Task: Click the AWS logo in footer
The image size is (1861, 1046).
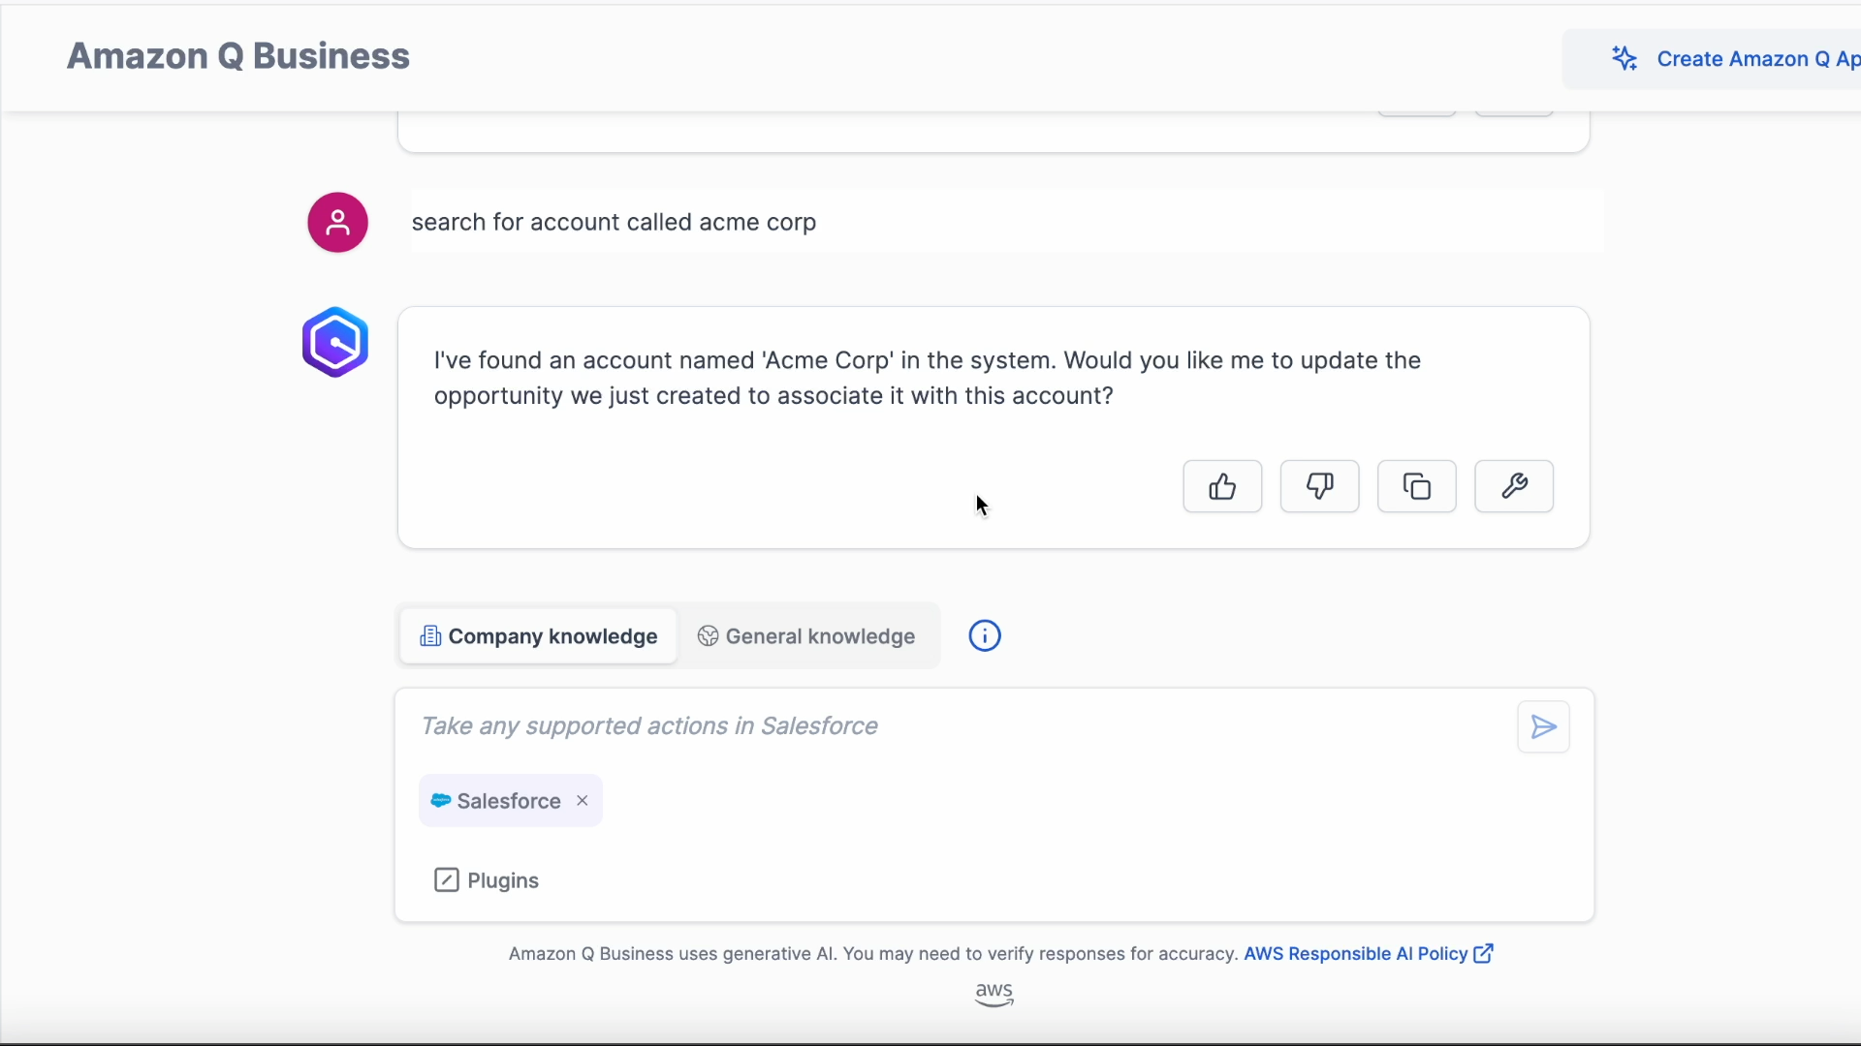Action: click(994, 994)
